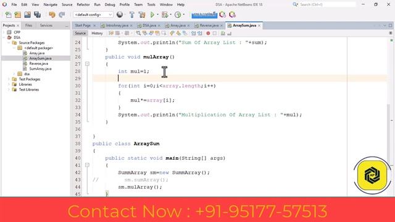Image resolution: width=395 pixels, height=222 pixels.
Task: Expand the CPP project node
Action: [x=4, y=32]
